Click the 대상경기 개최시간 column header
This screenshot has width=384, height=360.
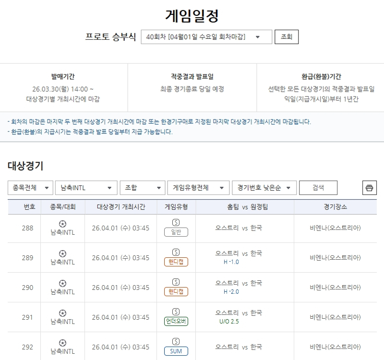coord(120,207)
